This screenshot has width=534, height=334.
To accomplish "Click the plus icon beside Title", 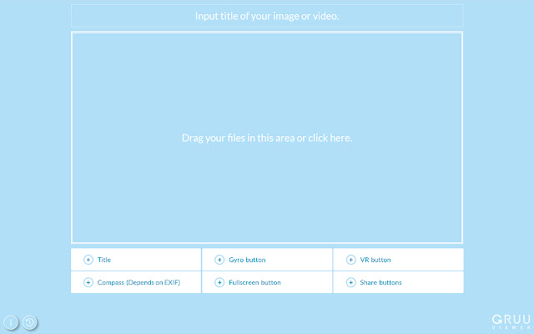I will [88, 260].
